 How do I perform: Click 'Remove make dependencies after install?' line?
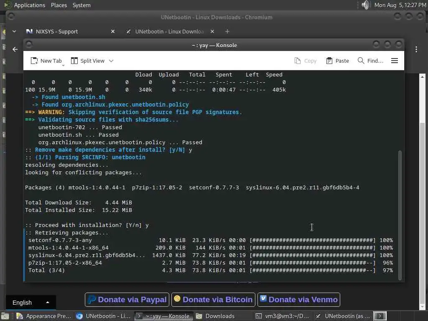point(109,150)
